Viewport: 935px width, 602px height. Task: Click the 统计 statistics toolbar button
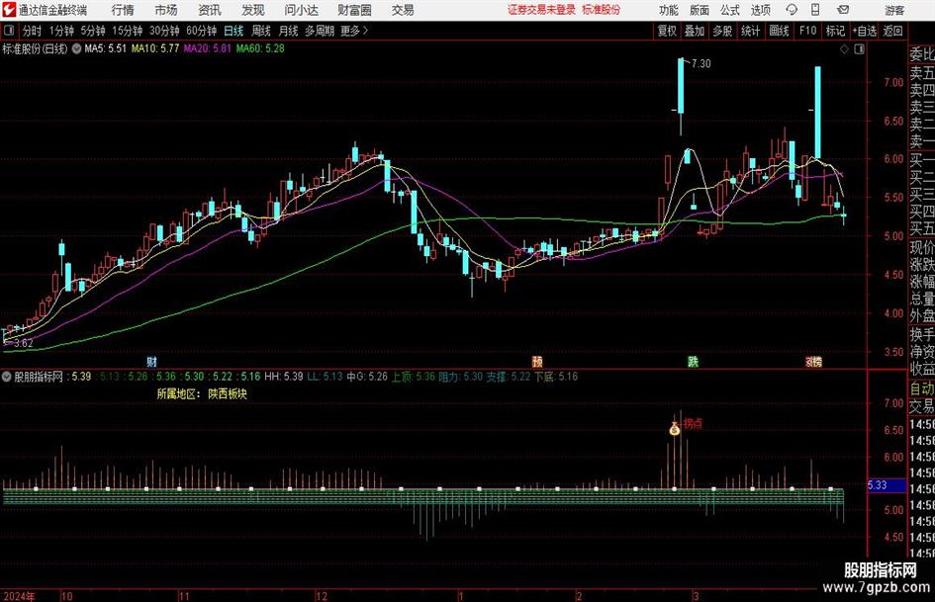coord(751,31)
